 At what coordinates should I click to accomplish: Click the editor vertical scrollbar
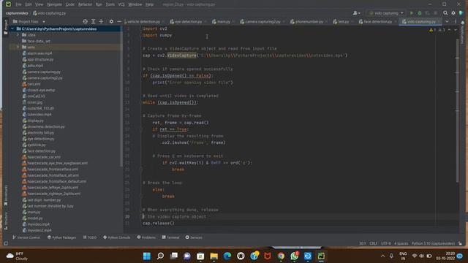pos(458,110)
